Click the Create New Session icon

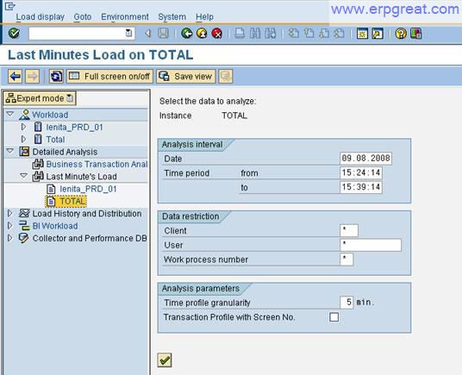362,34
